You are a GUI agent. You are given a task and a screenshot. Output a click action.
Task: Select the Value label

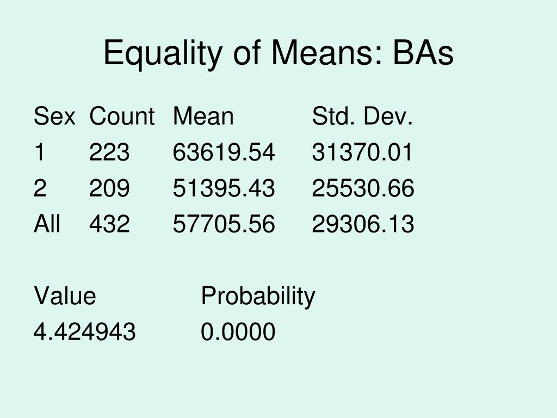coord(65,296)
